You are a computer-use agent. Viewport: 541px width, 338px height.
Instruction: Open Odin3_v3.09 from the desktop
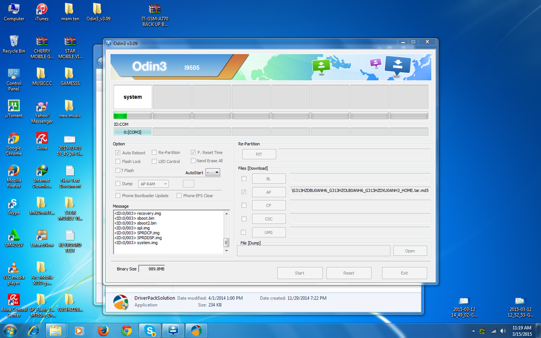pyautogui.click(x=98, y=11)
